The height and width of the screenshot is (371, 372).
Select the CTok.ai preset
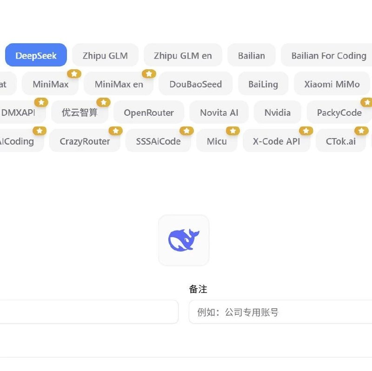tap(341, 141)
